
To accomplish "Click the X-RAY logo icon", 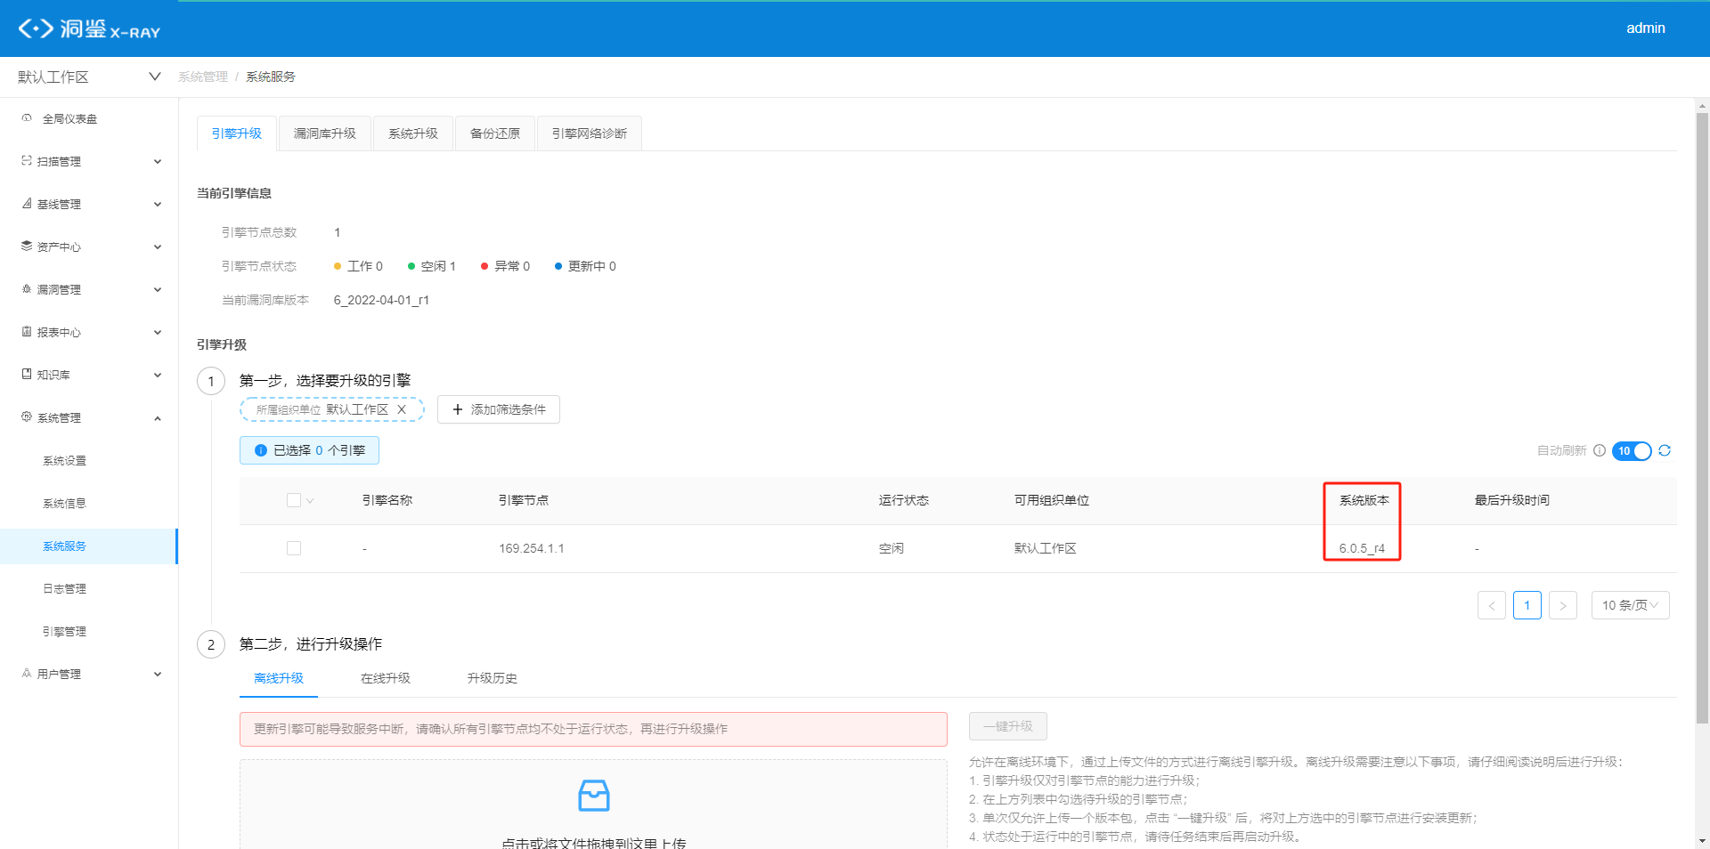I will (x=36, y=28).
